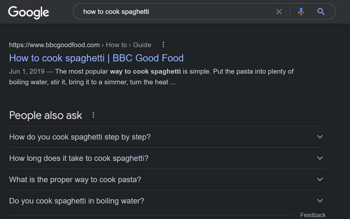Click the Feedback link

(x=312, y=215)
